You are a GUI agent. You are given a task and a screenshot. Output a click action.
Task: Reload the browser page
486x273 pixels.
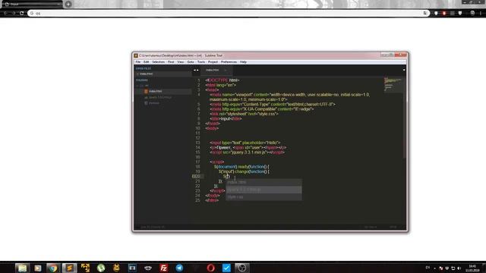tap(22, 13)
